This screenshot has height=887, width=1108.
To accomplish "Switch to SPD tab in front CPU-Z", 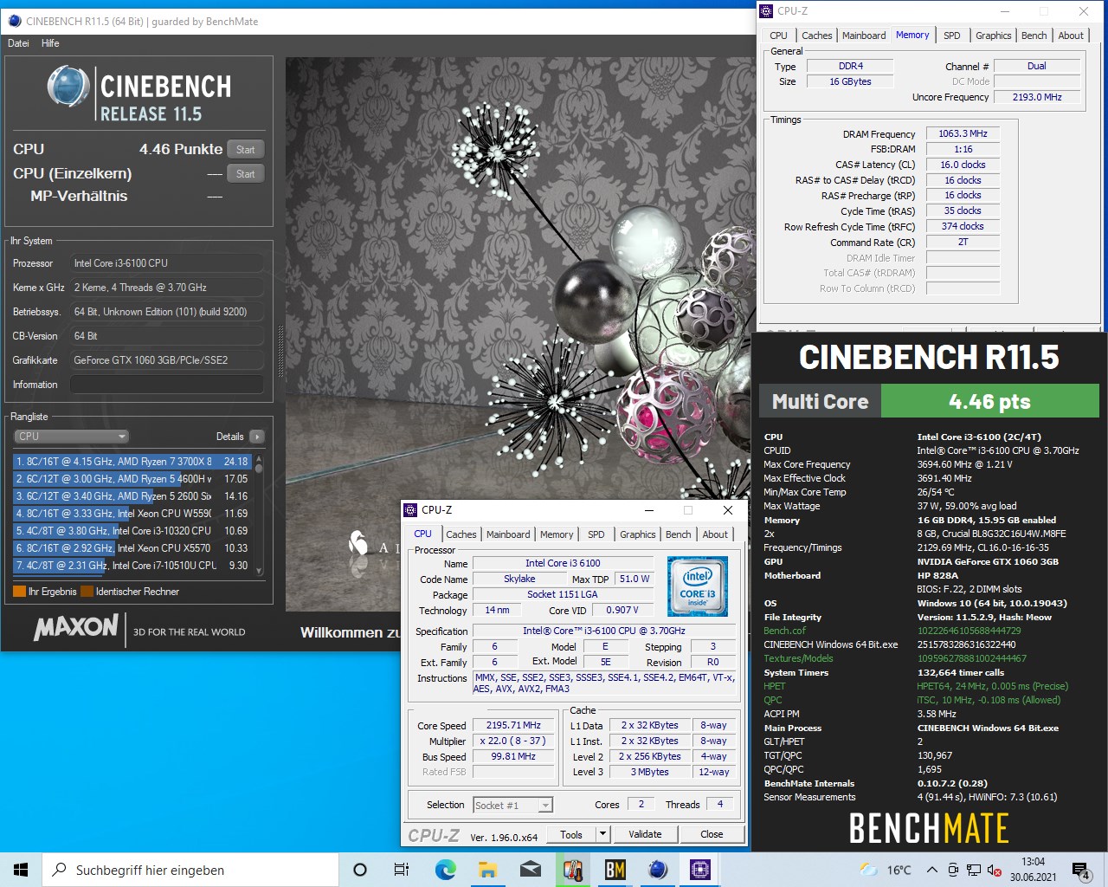I will pos(596,534).
